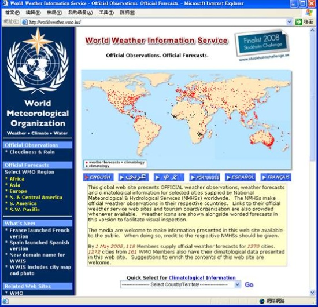Screen dimensions: 318x307
Task: Click the world map of forecast cities
Action: tap(186, 119)
